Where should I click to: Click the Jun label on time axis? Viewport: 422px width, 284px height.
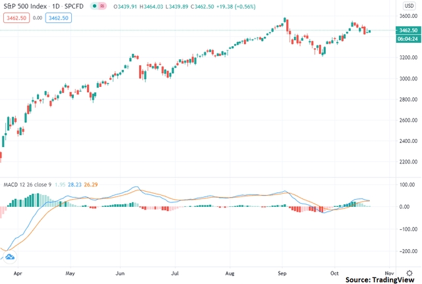tap(120, 273)
